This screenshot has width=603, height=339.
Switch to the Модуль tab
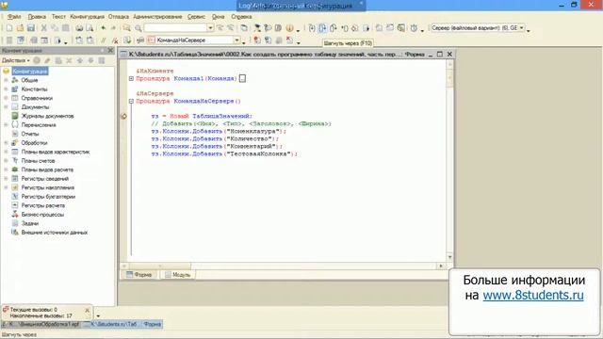178,274
